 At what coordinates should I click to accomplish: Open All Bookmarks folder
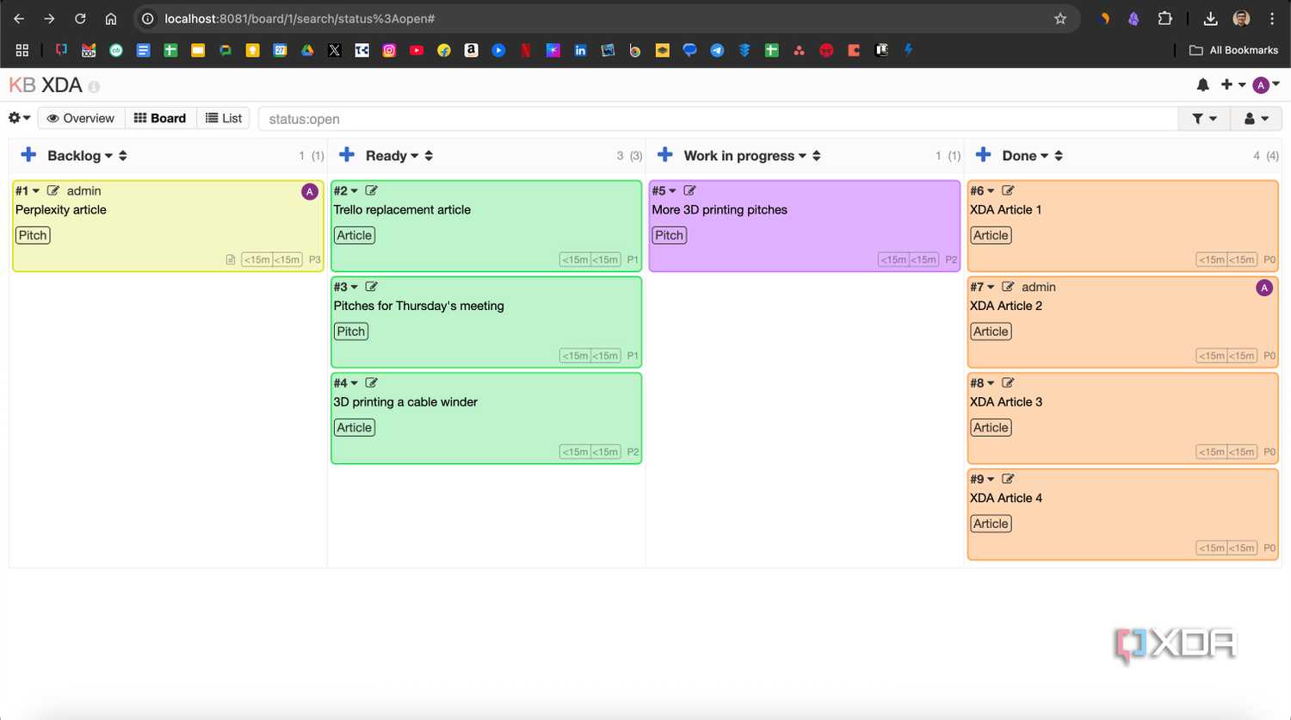click(1233, 50)
